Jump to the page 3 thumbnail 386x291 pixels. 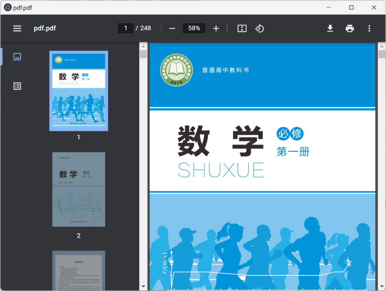(79, 270)
